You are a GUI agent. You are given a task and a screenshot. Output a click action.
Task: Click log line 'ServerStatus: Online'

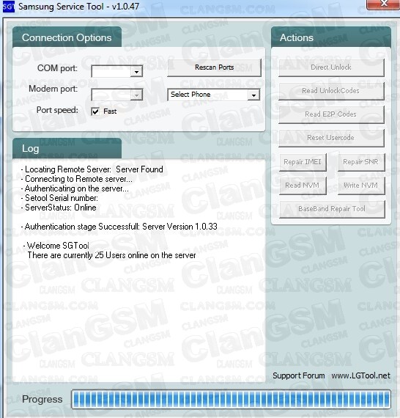(x=59, y=208)
